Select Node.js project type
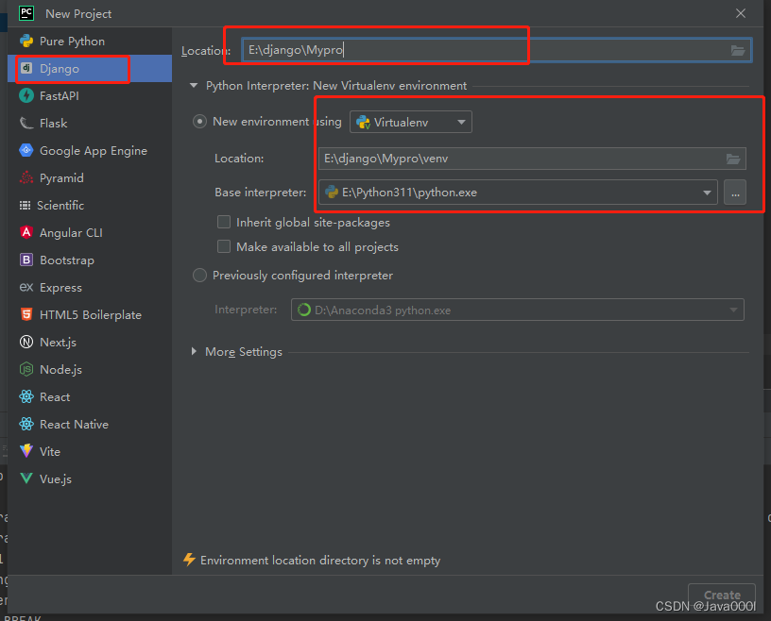 90,369
